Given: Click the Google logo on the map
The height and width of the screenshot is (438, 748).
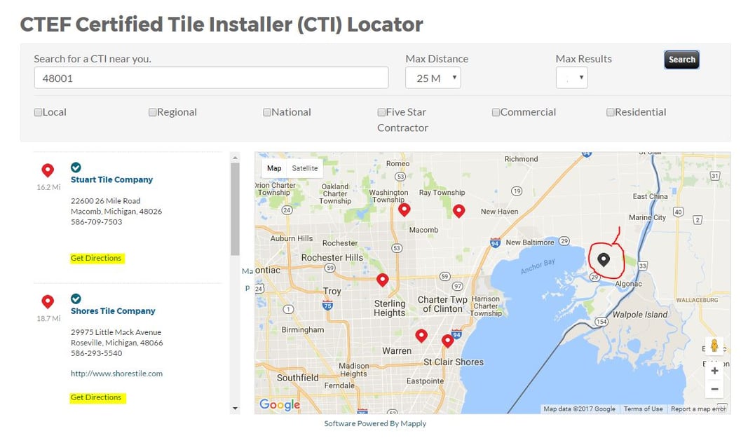Looking at the screenshot, I should [x=279, y=404].
